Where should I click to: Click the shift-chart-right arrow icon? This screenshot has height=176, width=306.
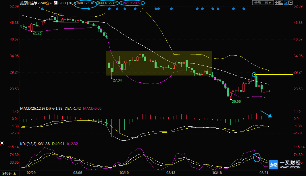click(290, 3)
